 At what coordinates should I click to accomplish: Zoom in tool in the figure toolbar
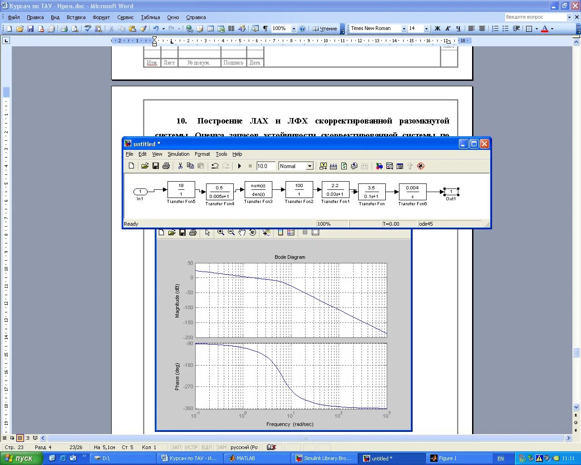coord(221,232)
